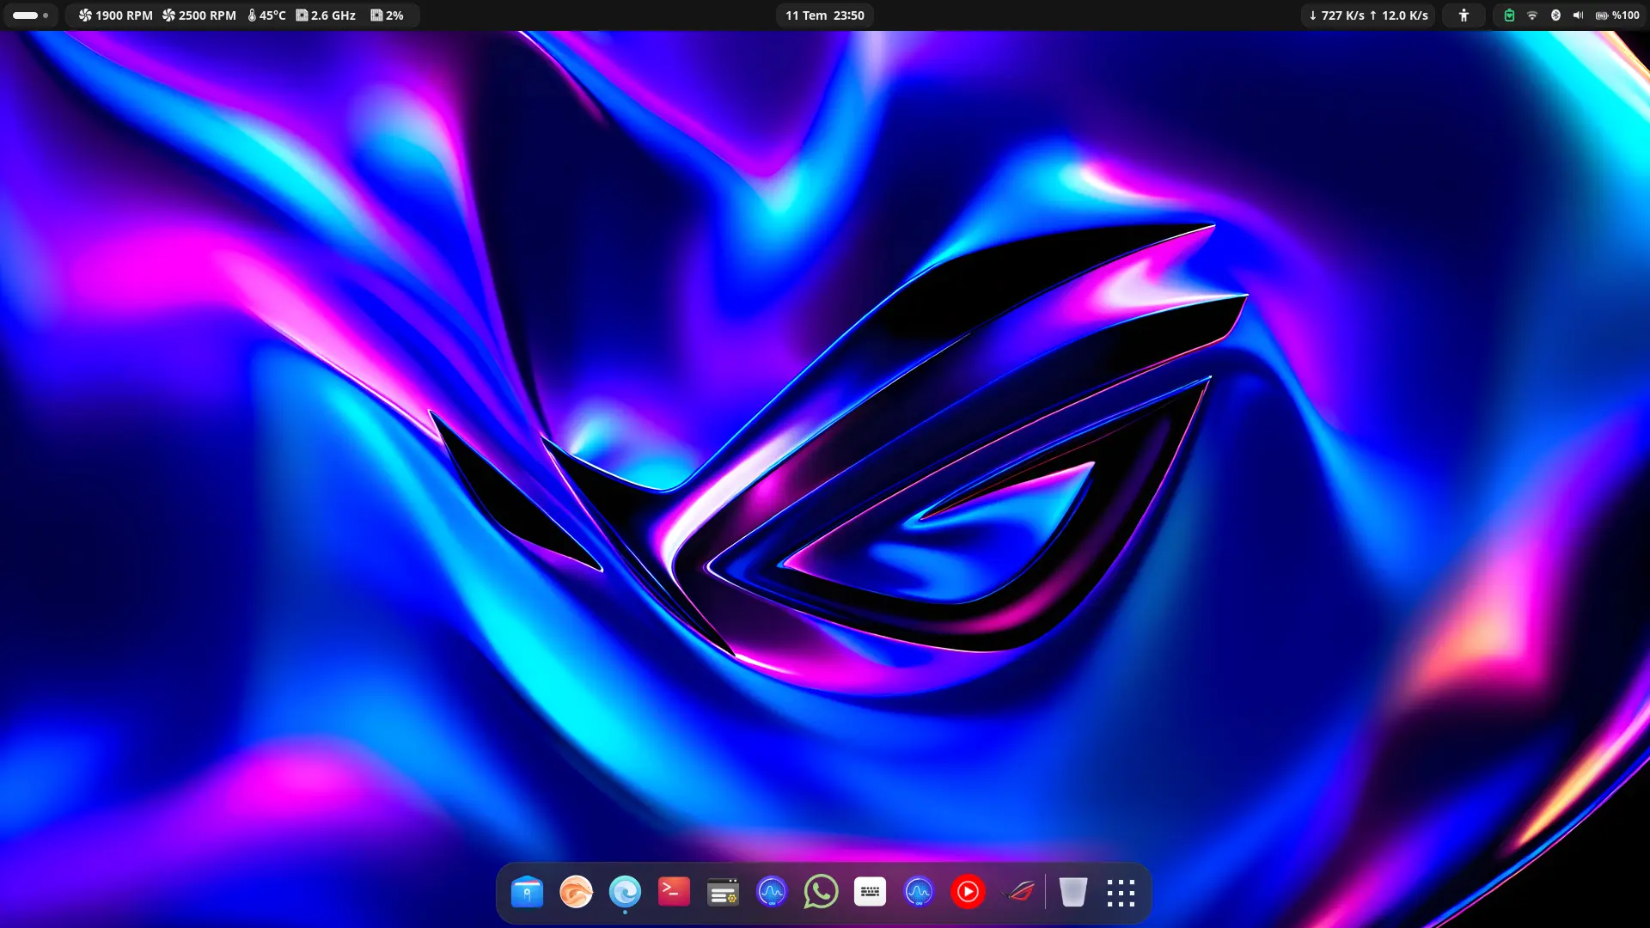
Task: Open the accessibility menu in the top bar
Action: (1464, 15)
